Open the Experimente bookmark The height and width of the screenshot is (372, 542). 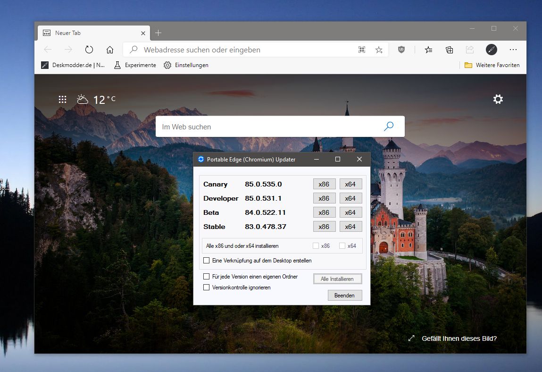135,65
